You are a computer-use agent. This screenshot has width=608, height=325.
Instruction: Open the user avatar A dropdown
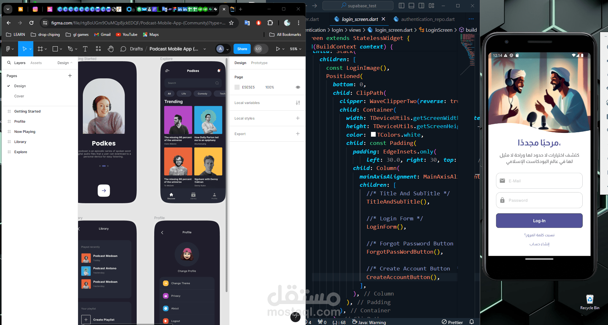(x=222, y=49)
